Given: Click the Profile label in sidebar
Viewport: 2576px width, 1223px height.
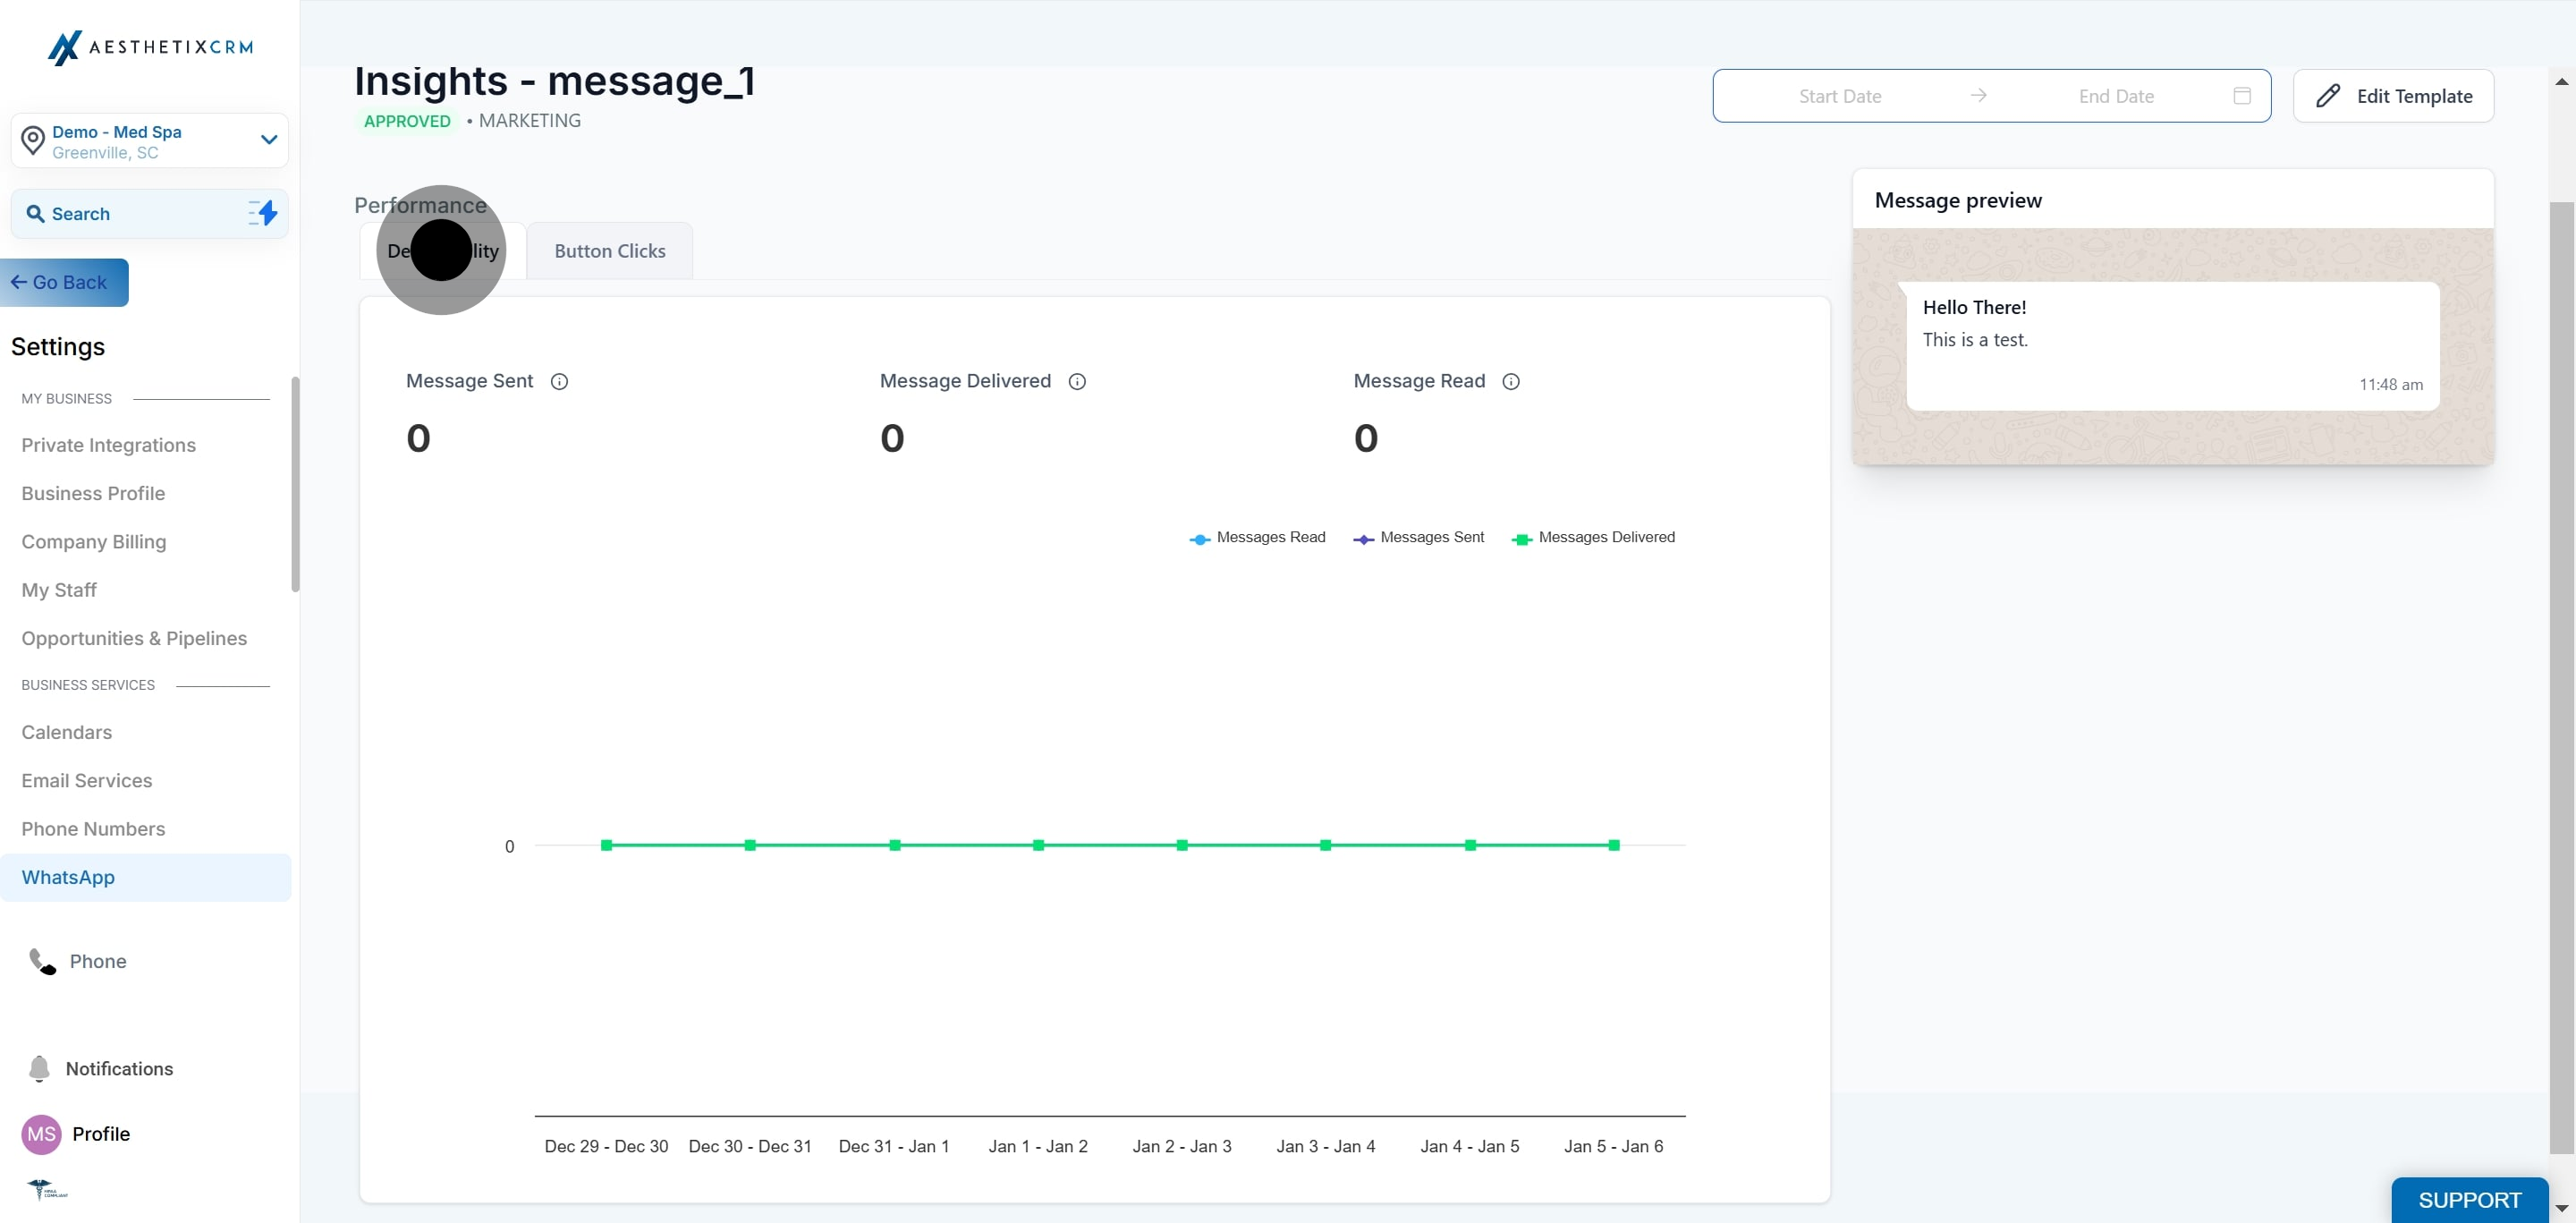Looking at the screenshot, I should click(101, 1134).
